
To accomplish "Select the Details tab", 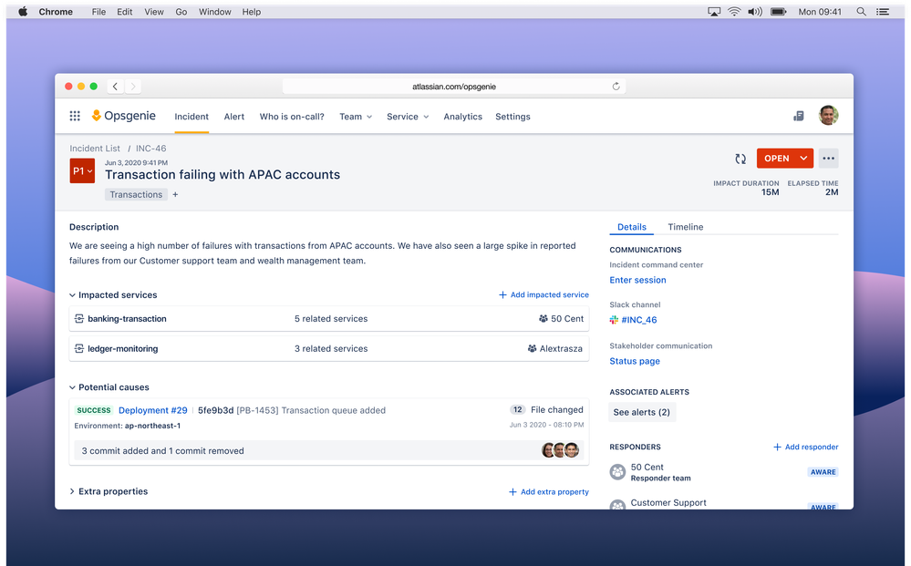I will point(632,227).
